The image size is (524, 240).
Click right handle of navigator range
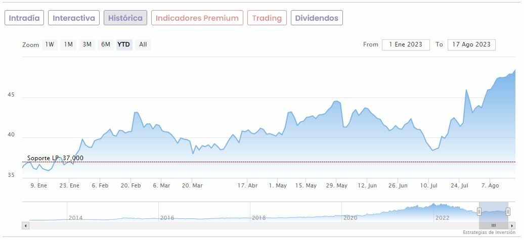[x=508, y=211]
